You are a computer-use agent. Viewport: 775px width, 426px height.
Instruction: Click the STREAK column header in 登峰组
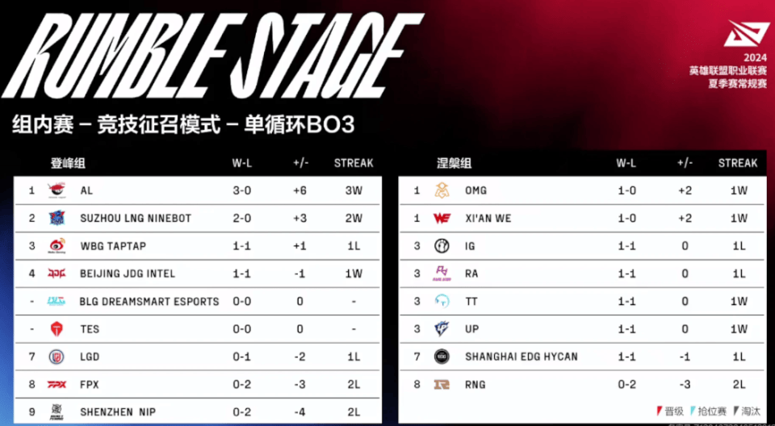[354, 163]
